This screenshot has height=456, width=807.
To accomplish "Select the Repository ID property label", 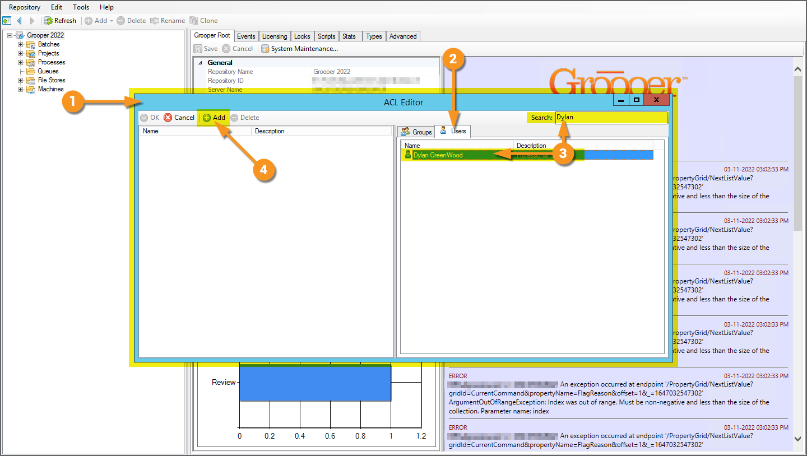I will pos(226,81).
